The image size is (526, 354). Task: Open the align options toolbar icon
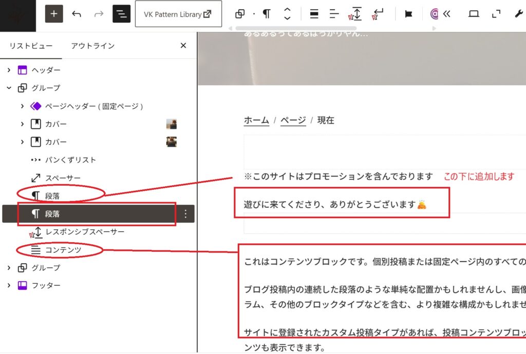314,14
